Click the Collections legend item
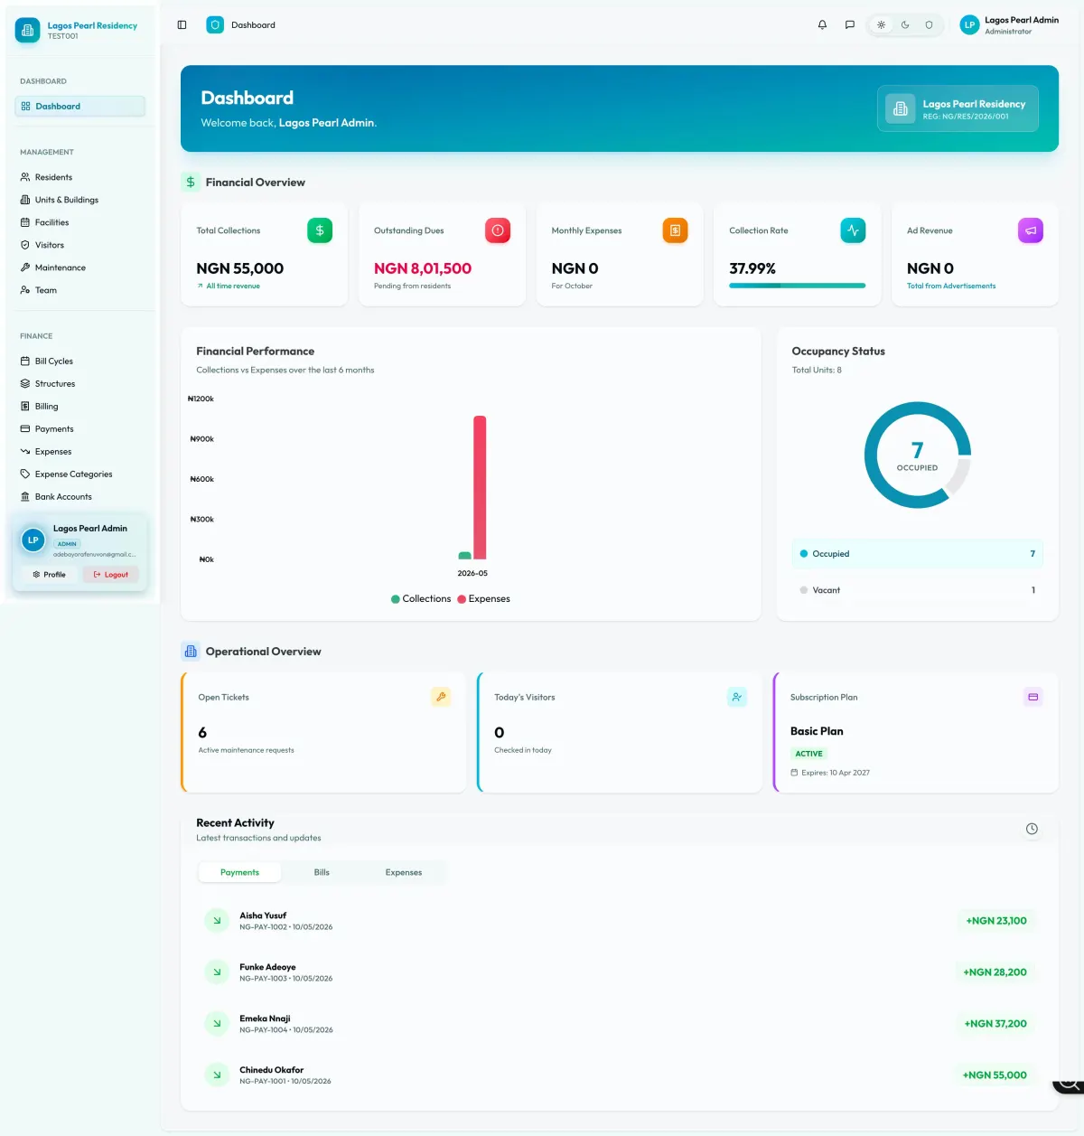 coord(421,599)
